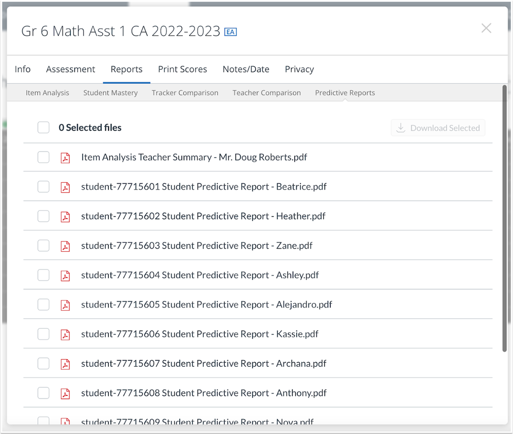
Task: Open the Print Scores tab
Action: pos(183,69)
